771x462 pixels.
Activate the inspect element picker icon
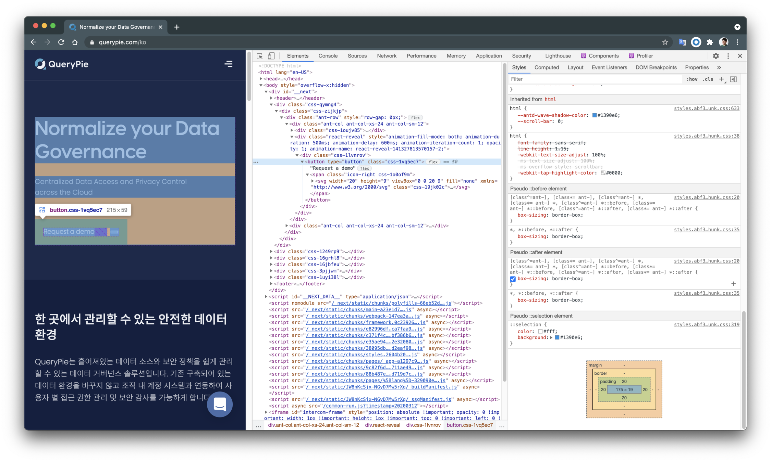(x=259, y=56)
